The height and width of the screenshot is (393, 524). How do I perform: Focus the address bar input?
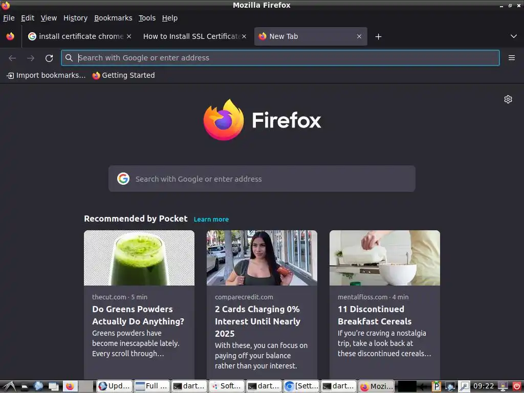(x=280, y=58)
